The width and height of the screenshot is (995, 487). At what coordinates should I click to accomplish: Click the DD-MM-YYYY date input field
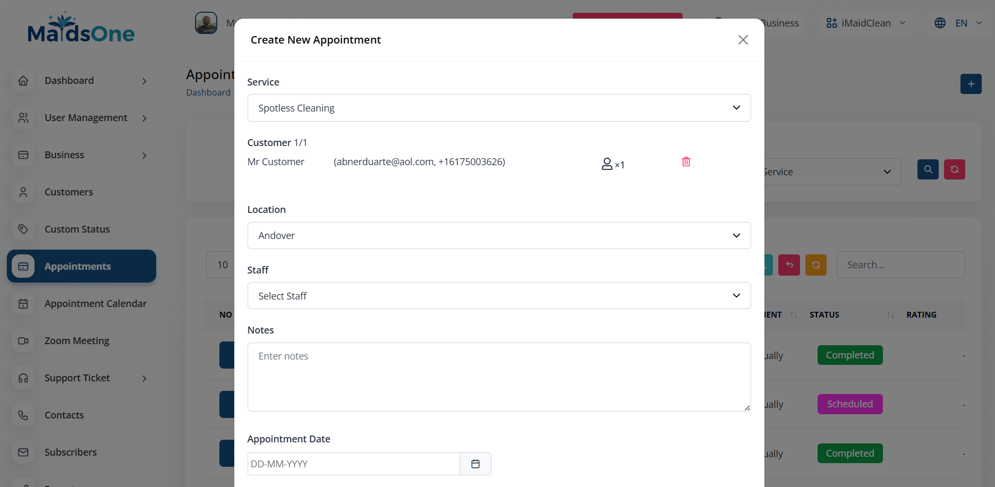353,464
